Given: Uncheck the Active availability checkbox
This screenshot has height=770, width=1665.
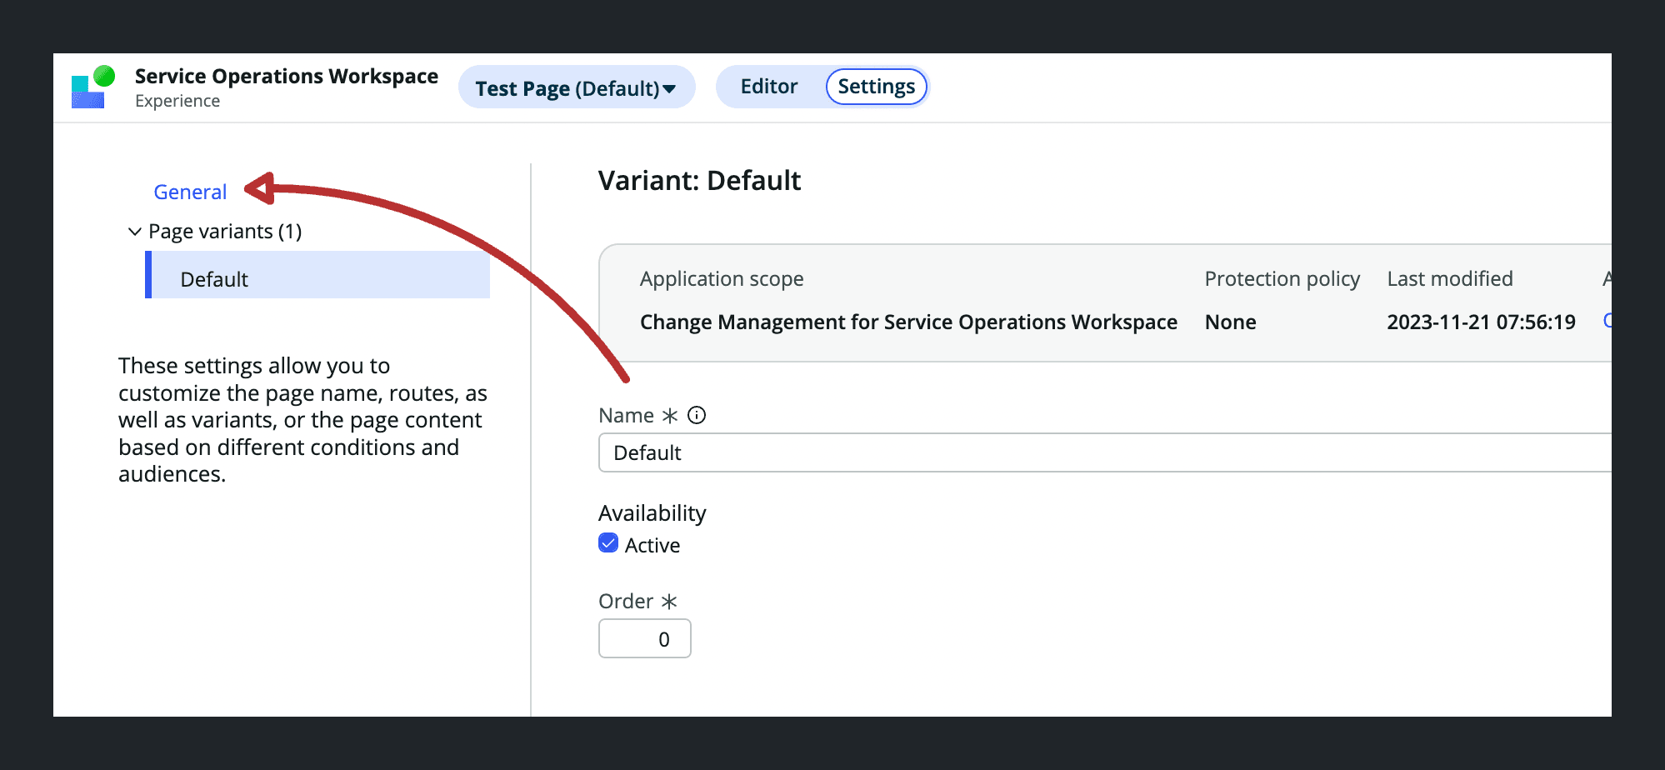Looking at the screenshot, I should [x=608, y=543].
